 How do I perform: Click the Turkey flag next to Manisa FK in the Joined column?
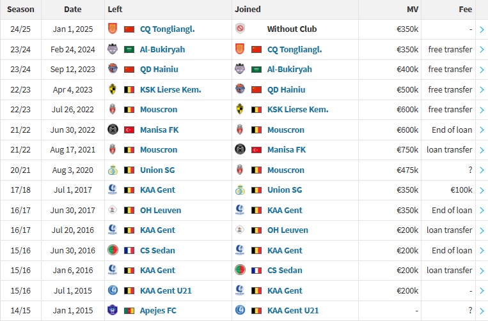point(256,150)
